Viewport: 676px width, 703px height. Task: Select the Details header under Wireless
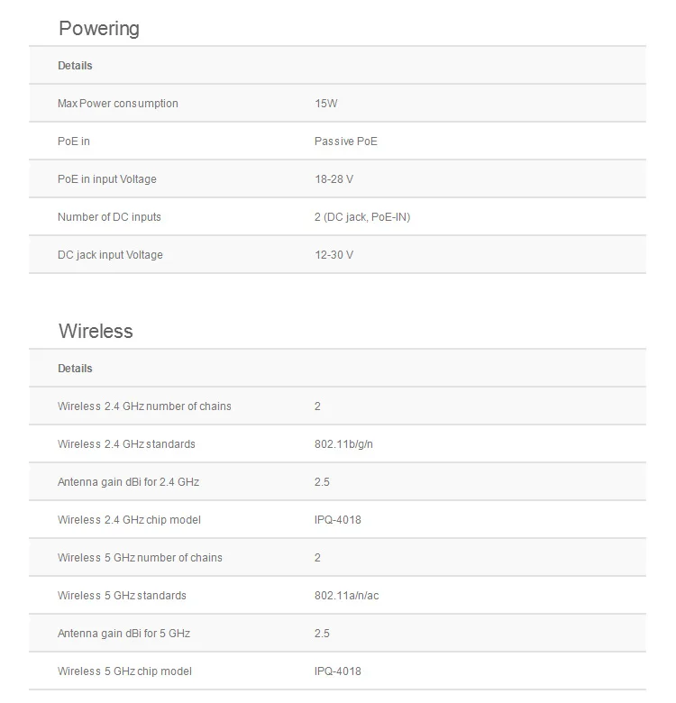pos(75,369)
